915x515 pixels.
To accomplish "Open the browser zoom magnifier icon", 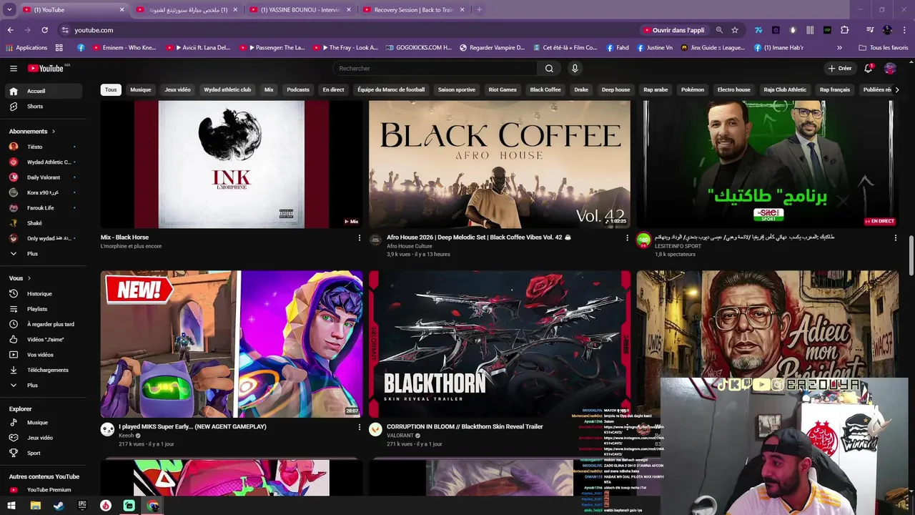I will tap(719, 30).
